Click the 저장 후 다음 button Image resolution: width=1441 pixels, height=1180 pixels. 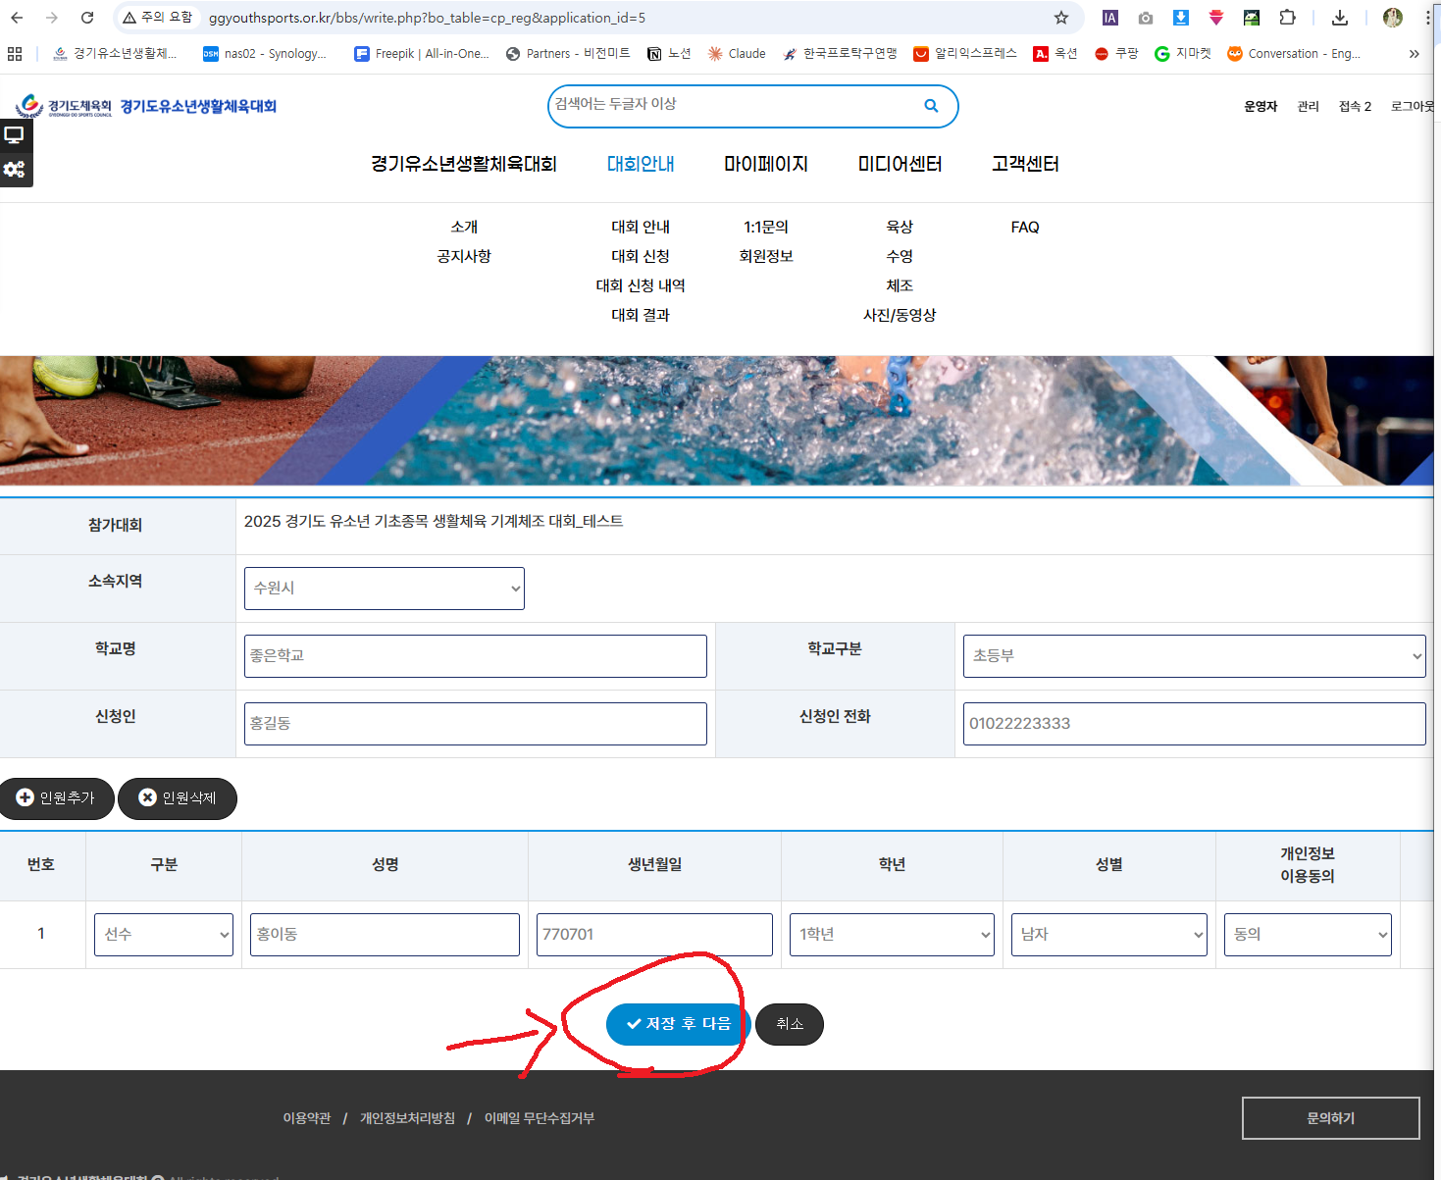coord(678,1024)
